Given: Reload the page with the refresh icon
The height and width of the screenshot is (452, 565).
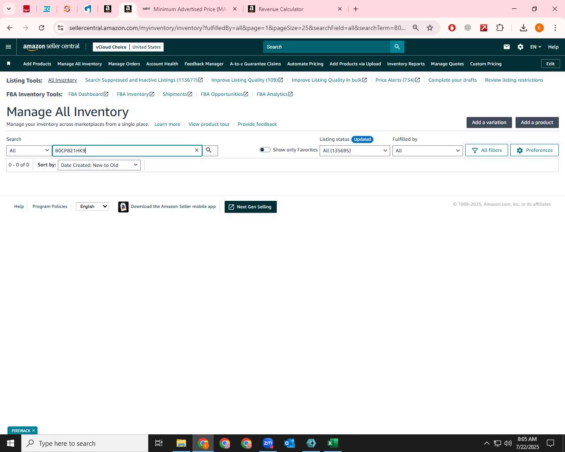Looking at the screenshot, I should pos(41,28).
